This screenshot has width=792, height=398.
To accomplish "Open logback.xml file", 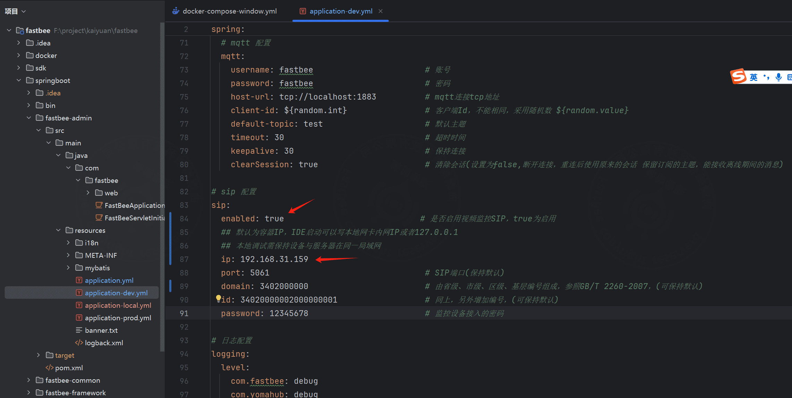I will (x=104, y=343).
